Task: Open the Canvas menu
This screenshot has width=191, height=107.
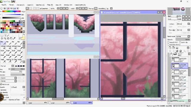Action: [x=20, y=5]
